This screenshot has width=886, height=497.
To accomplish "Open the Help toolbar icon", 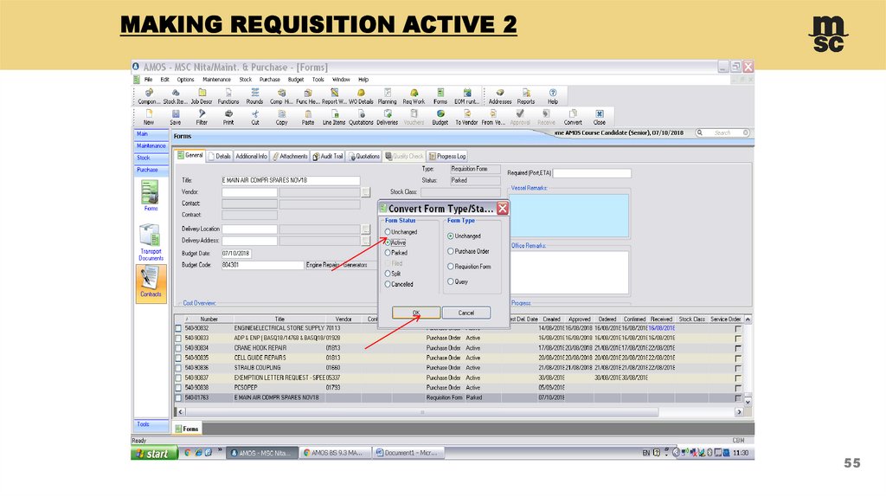I will pyautogui.click(x=553, y=96).
